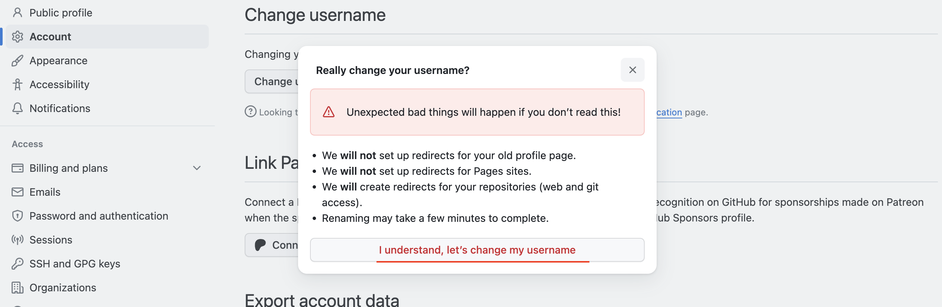Screen dimensions: 942x307
Task: Click the question mark help icon
Action: click(x=250, y=112)
